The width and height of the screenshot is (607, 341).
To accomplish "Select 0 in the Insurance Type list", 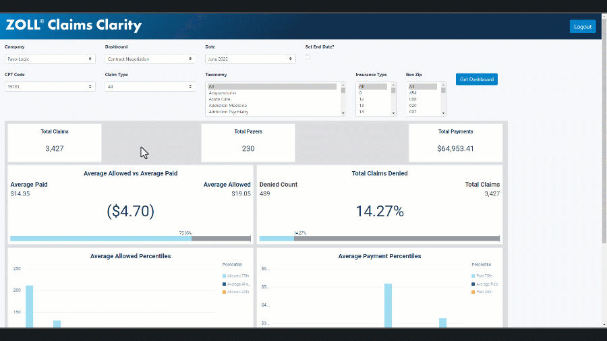I will [372, 93].
